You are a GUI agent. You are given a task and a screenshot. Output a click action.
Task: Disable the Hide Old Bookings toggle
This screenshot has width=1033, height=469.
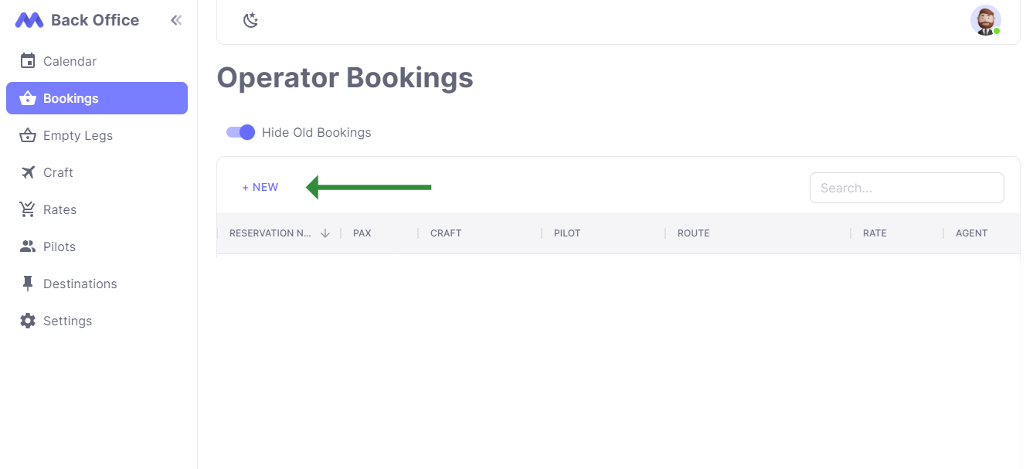coord(240,132)
